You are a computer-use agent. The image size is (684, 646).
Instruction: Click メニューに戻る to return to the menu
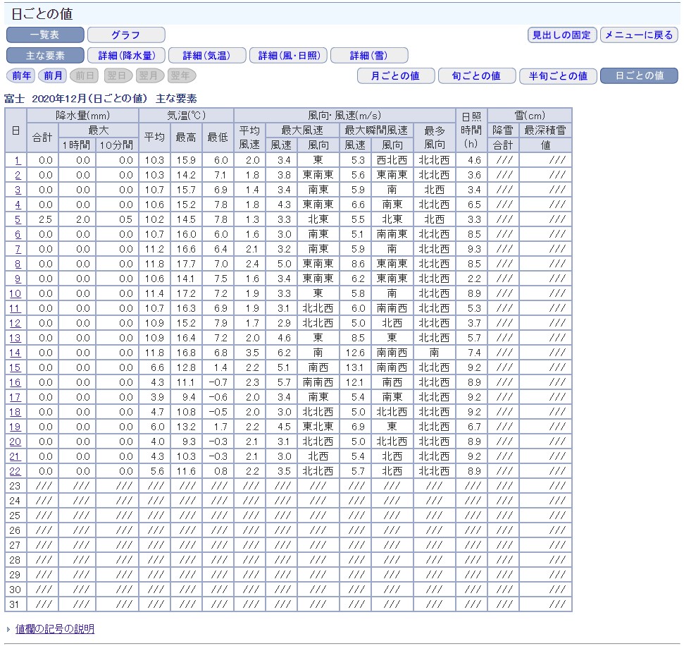click(x=639, y=35)
